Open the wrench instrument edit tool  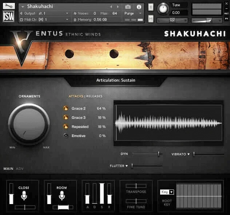pos(9,6)
